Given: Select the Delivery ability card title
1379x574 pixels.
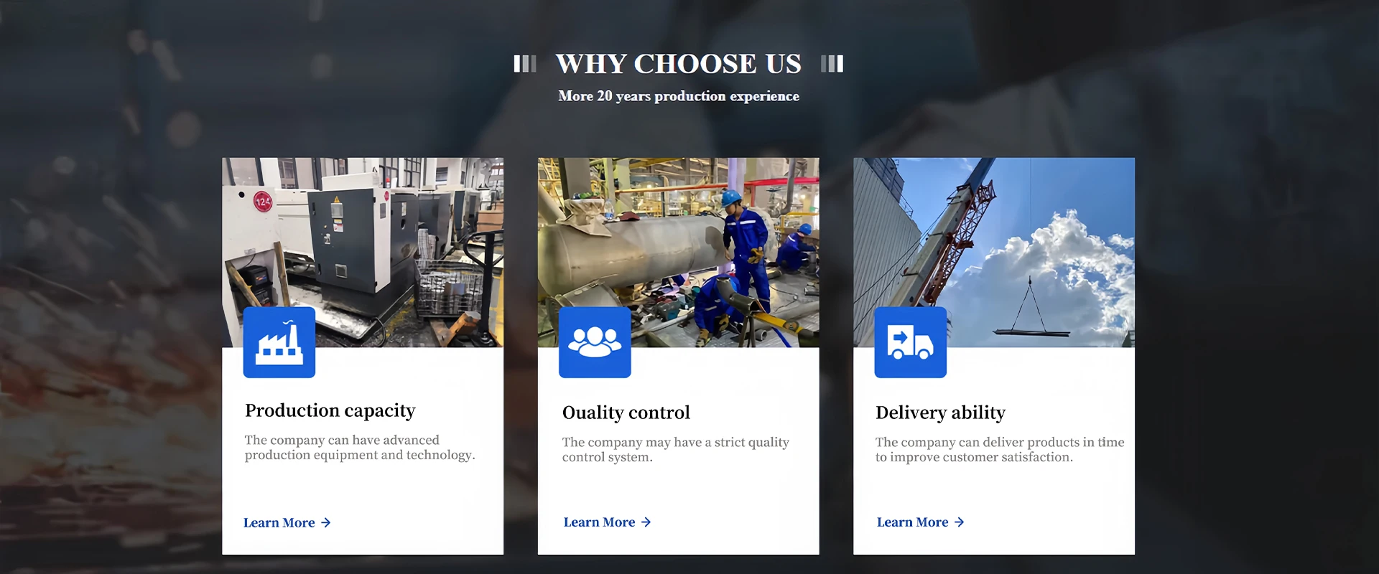Looking at the screenshot, I should 940,413.
